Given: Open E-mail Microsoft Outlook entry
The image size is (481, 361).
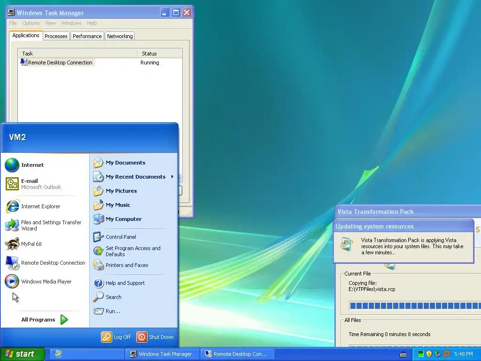Looking at the screenshot, I should pyautogui.click(x=33, y=184).
